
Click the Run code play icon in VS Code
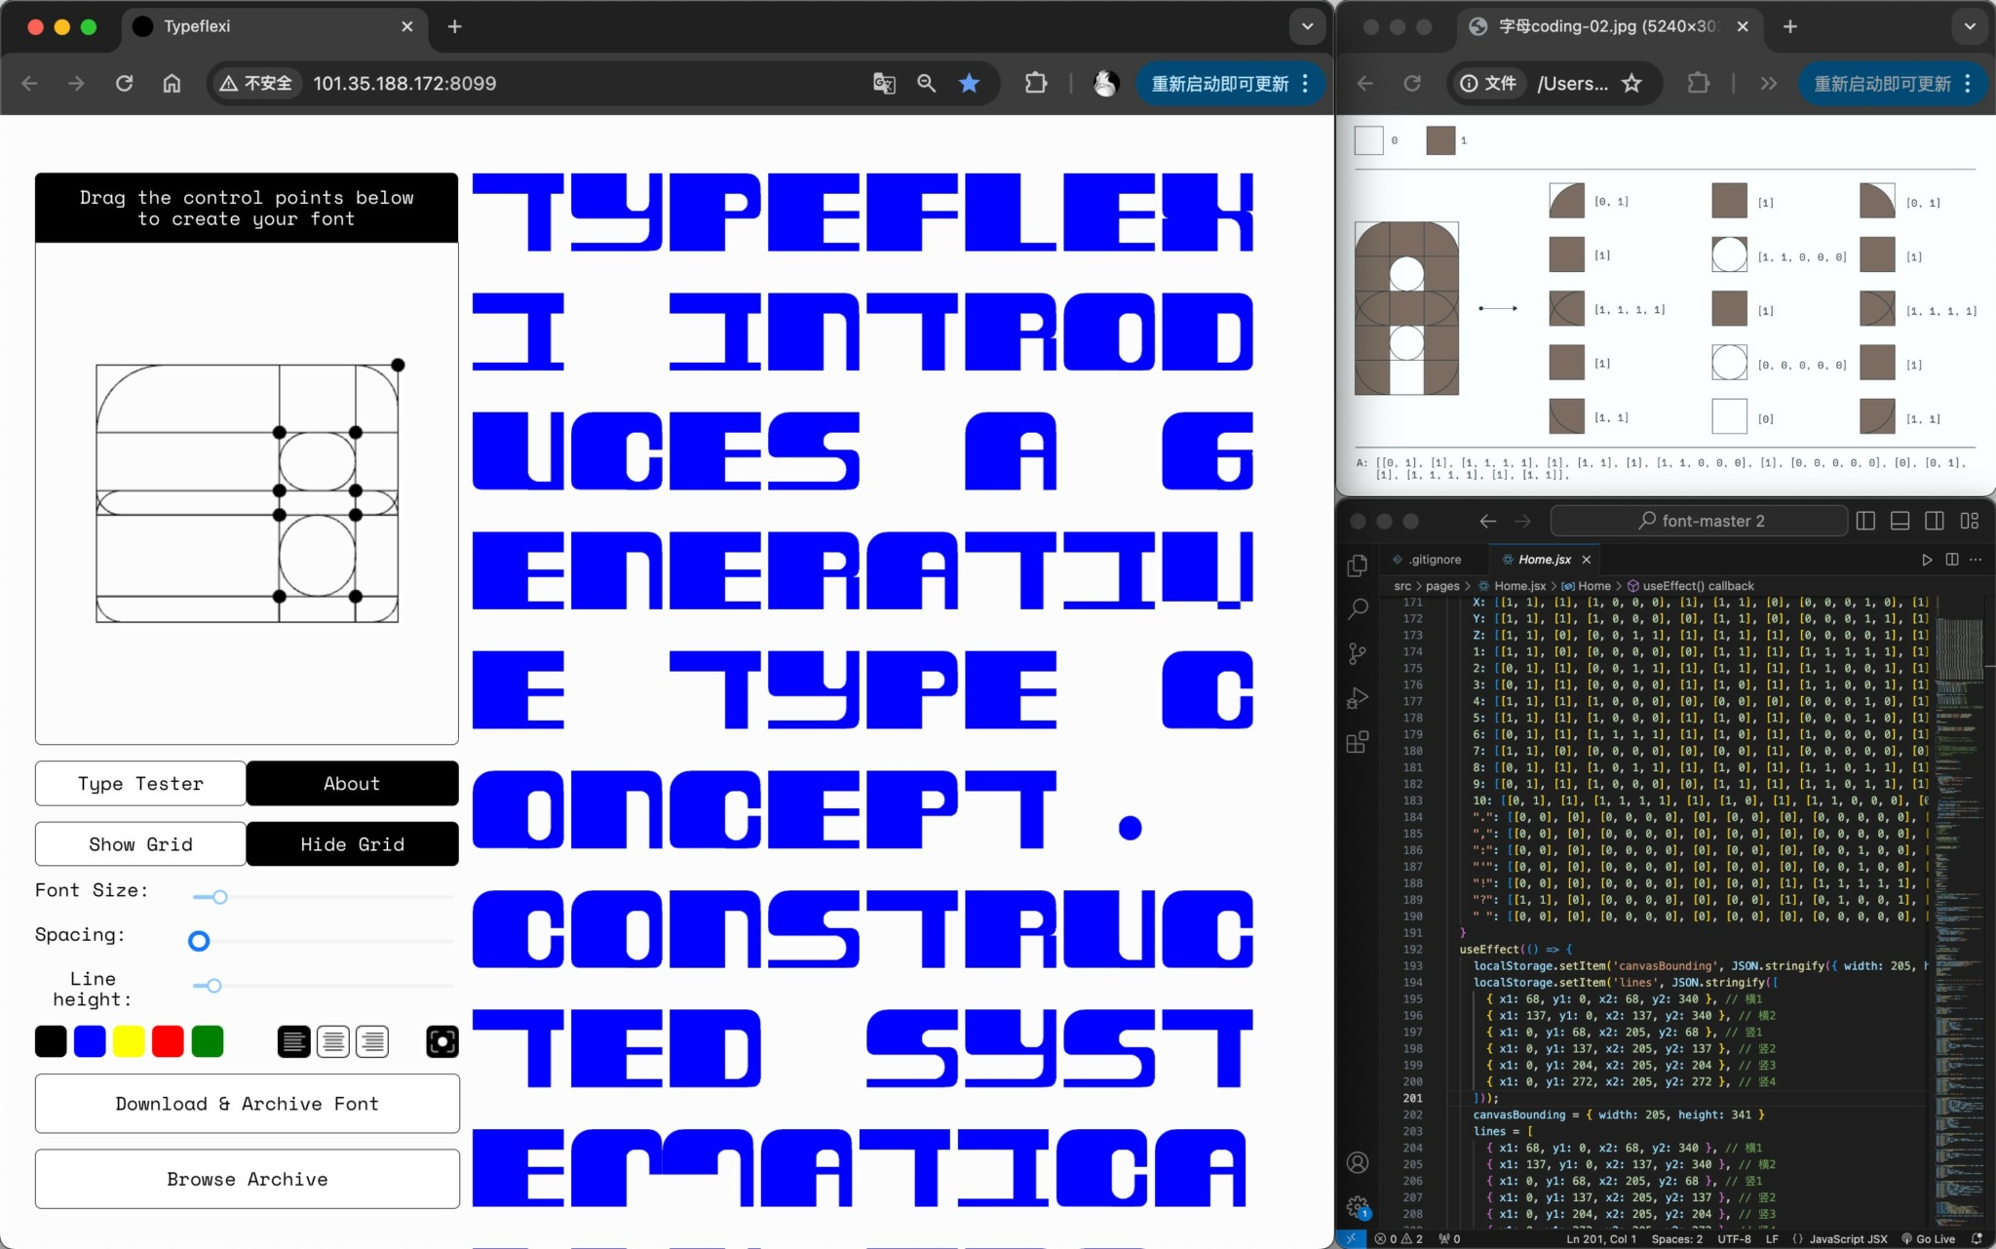point(1927,560)
